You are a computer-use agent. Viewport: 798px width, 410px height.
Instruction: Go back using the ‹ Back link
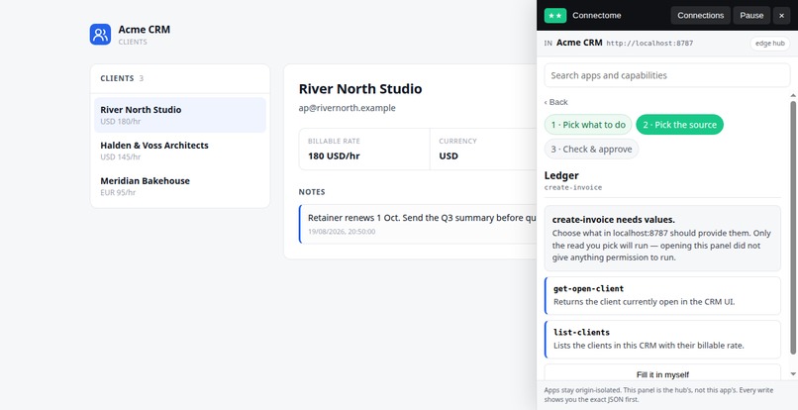click(x=555, y=102)
